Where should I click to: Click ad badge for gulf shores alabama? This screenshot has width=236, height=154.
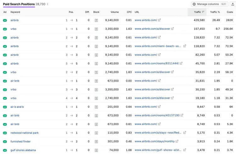[x=5, y=150]
